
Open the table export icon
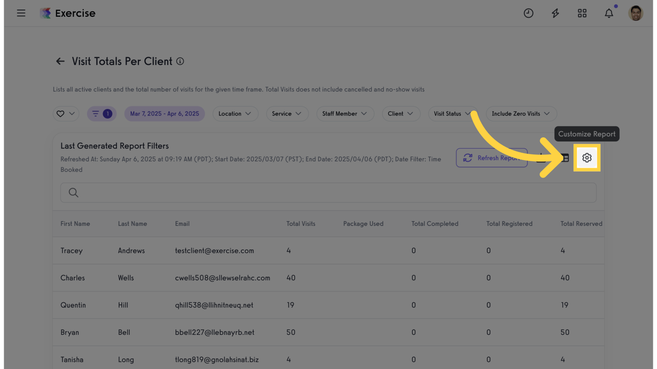click(x=565, y=158)
